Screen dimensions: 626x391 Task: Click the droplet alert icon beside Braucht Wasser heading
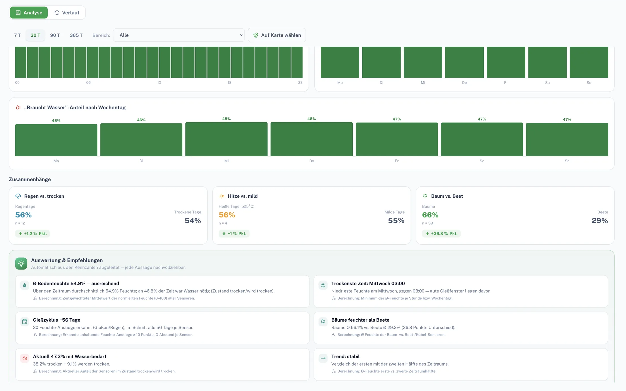pos(18,108)
